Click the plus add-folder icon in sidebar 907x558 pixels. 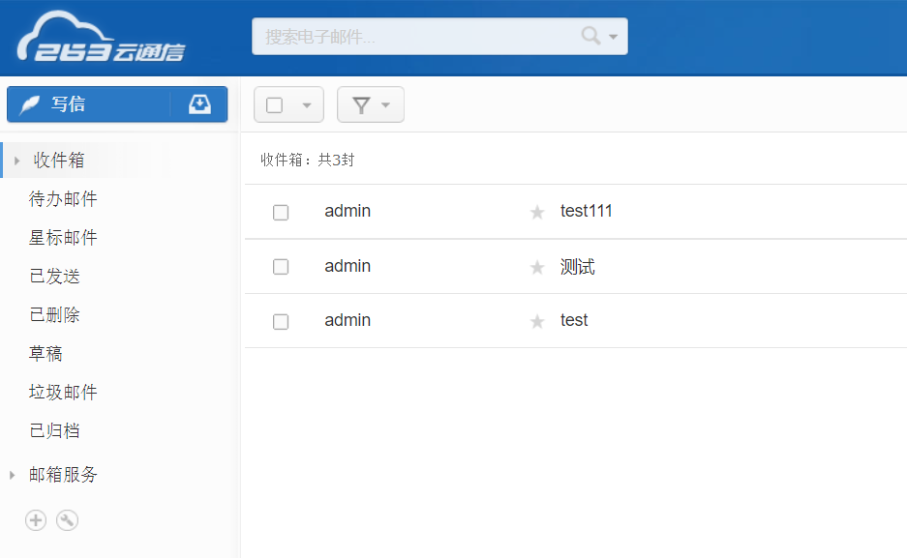pos(36,520)
